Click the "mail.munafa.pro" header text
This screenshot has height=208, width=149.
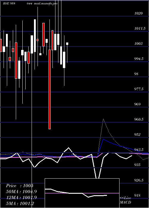pos(46,4)
